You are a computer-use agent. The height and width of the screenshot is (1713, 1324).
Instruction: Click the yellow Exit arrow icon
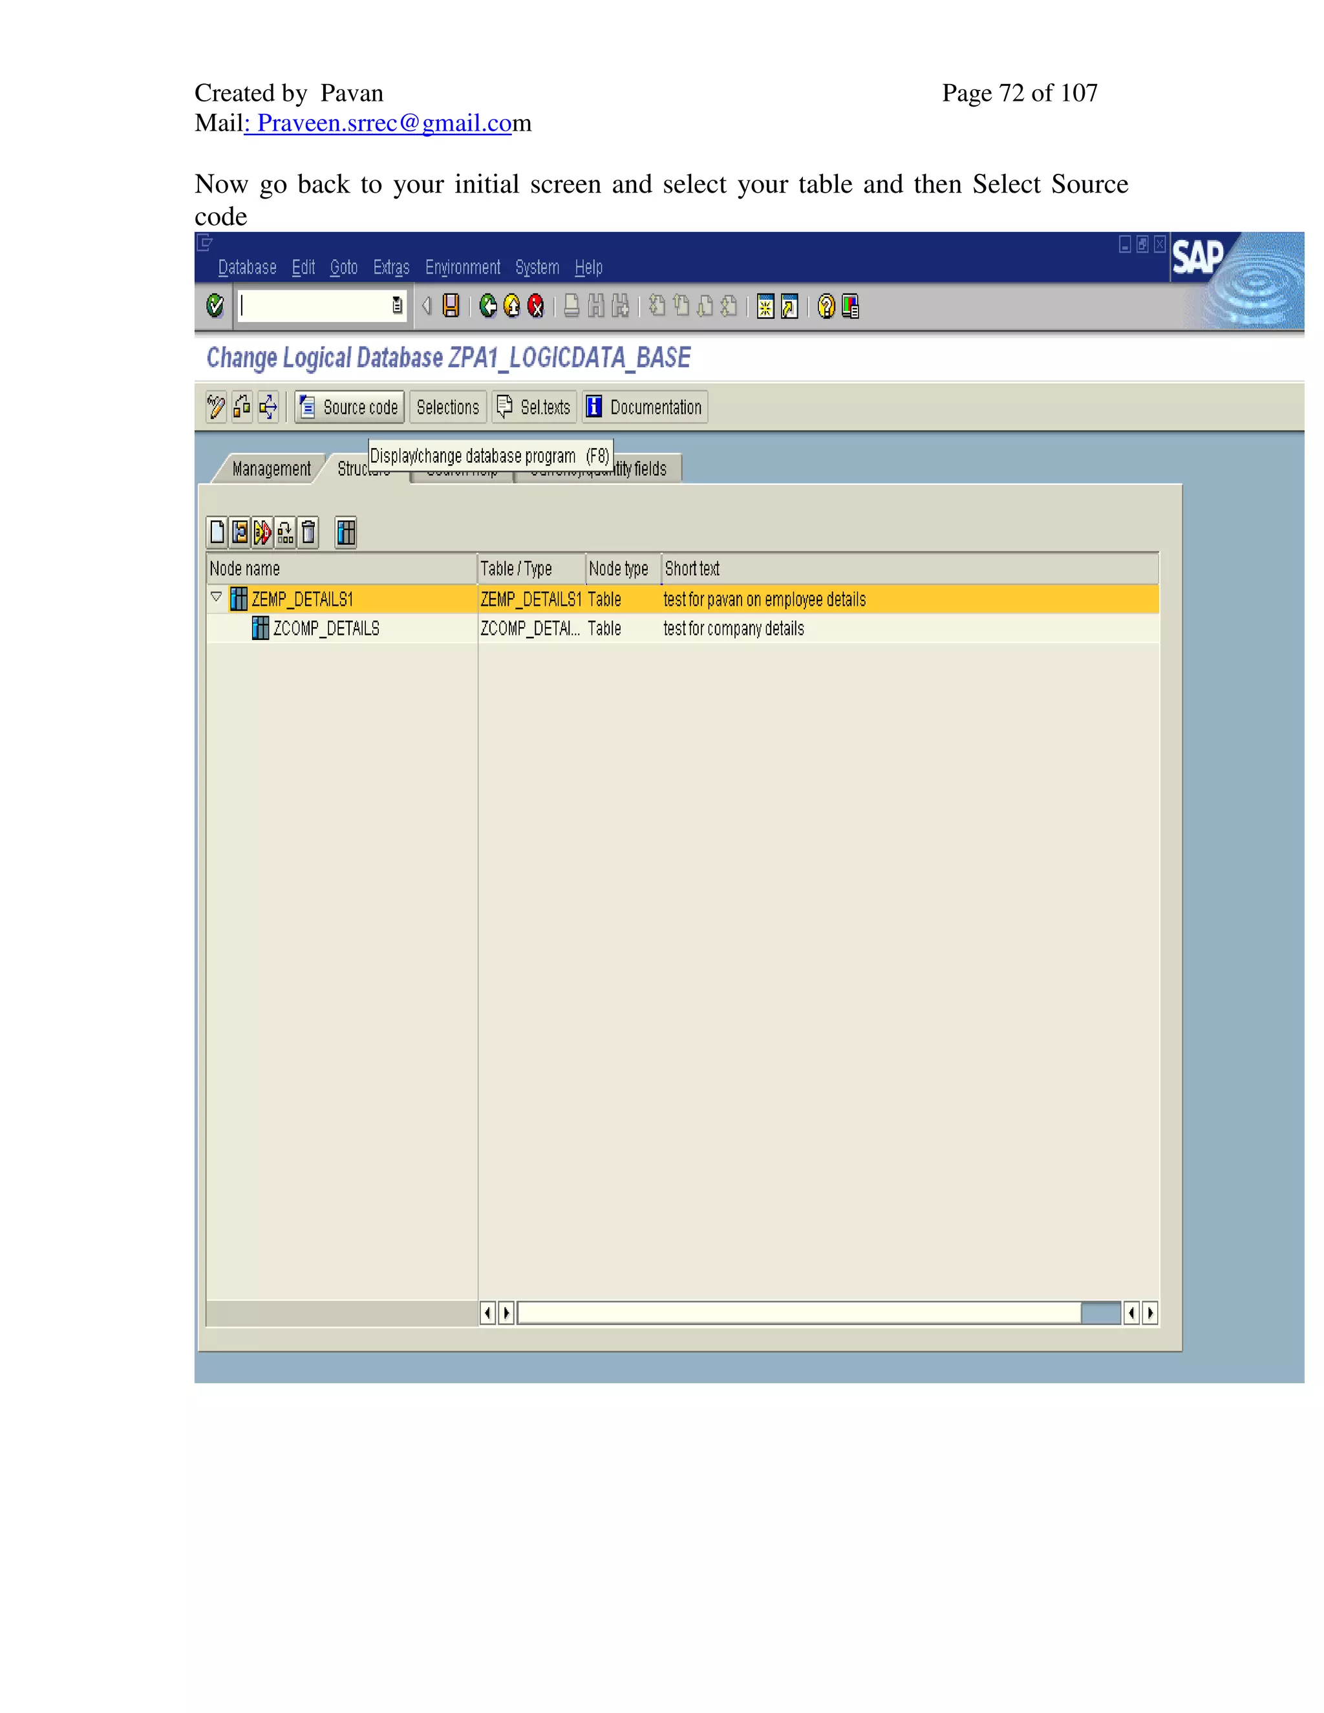click(511, 306)
